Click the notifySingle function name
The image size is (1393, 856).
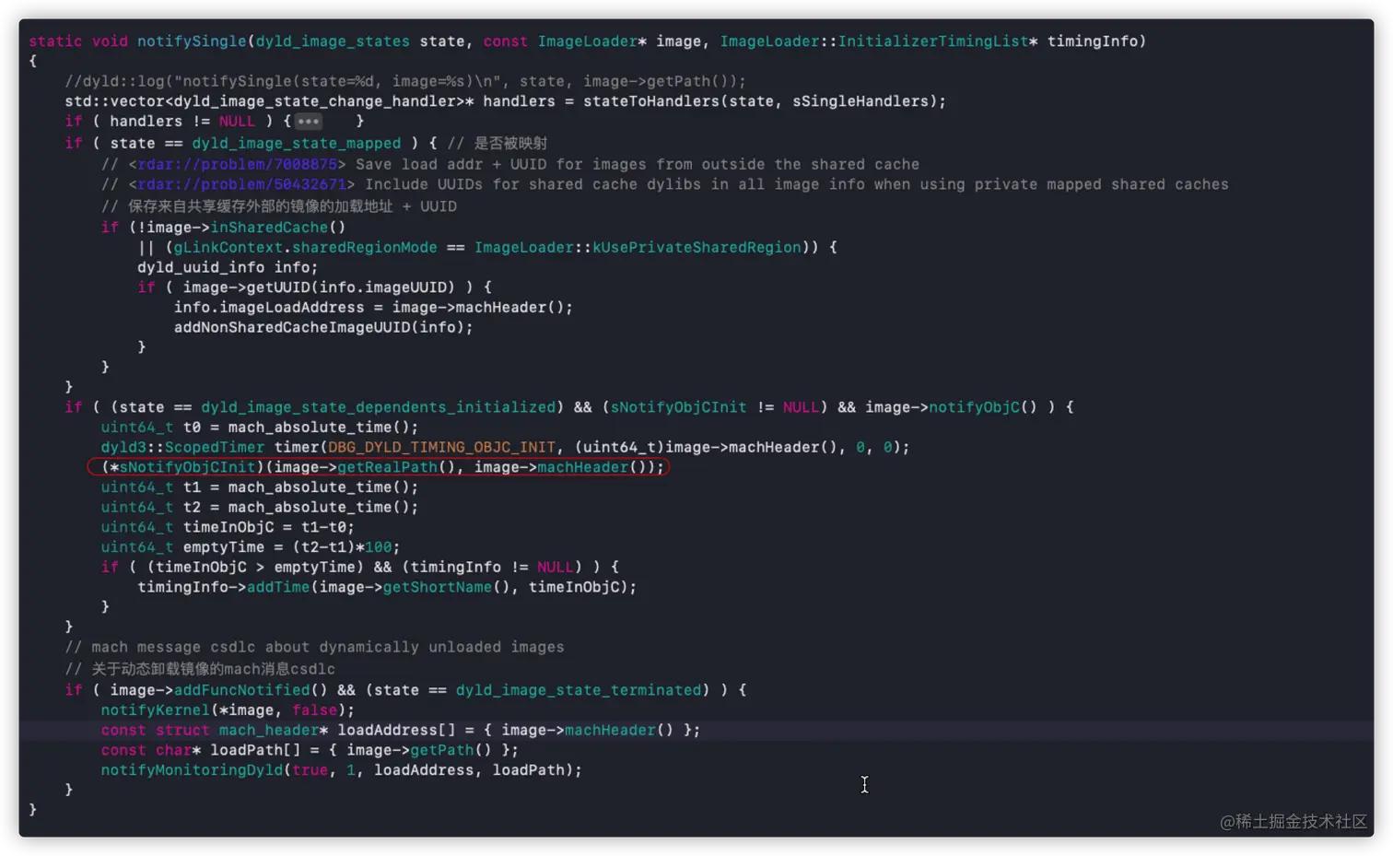pos(191,41)
